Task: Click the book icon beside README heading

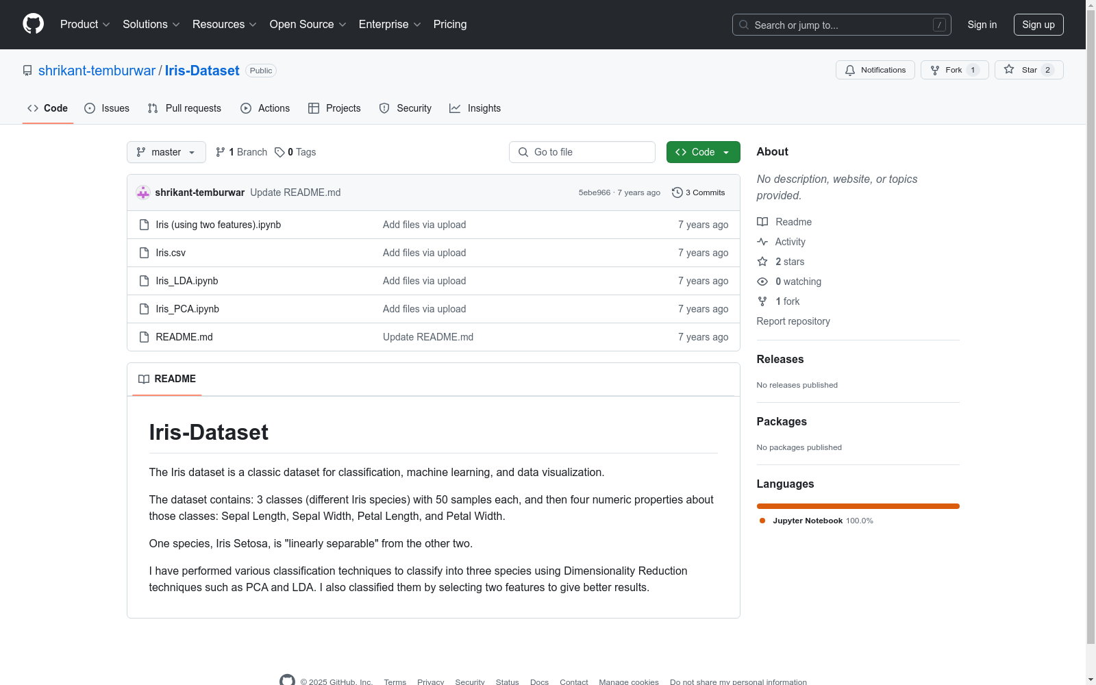Action: click(x=144, y=379)
